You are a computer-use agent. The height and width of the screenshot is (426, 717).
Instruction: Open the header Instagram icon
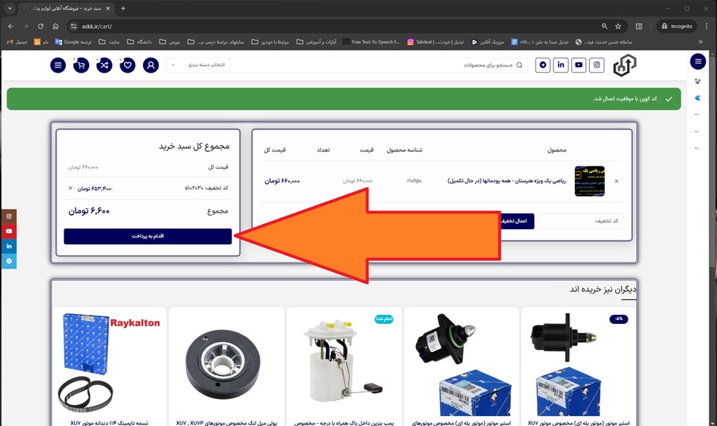(x=597, y=65)
